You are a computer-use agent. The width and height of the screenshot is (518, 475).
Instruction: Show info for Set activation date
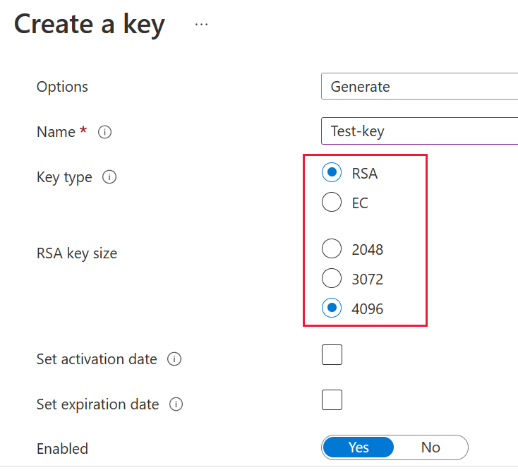coord(174,359)
